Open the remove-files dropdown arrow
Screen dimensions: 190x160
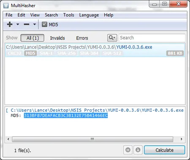35,25
